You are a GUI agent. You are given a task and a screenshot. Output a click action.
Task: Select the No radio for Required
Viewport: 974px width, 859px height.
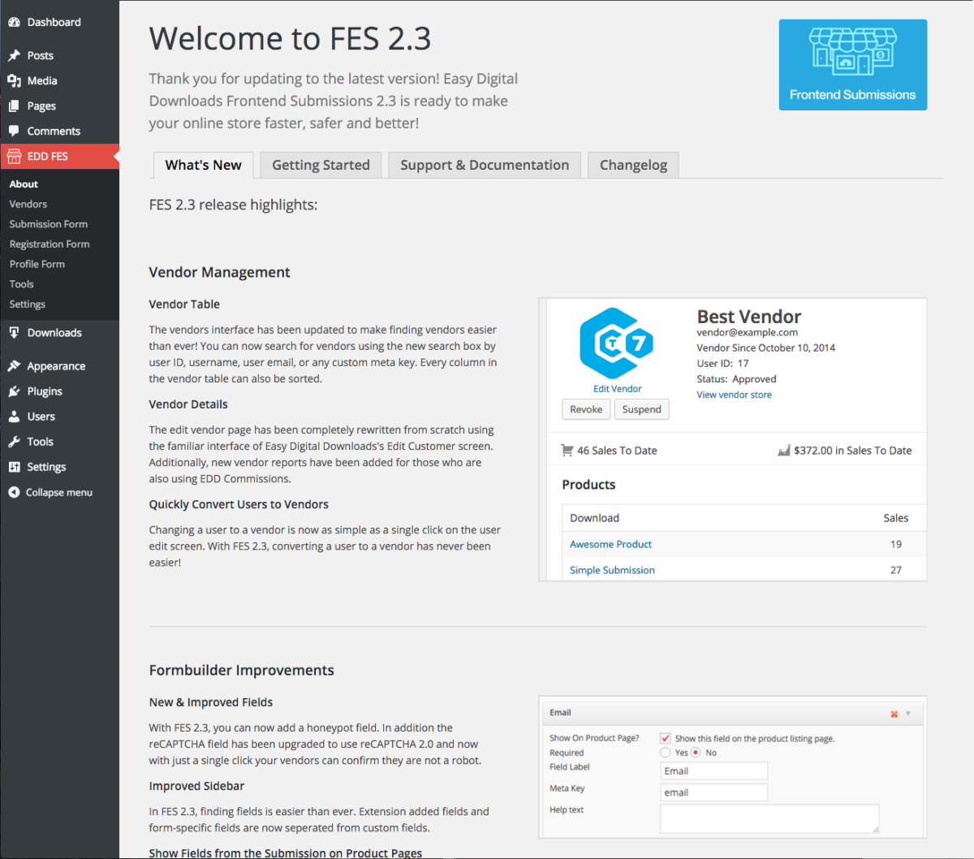[696, 753]
